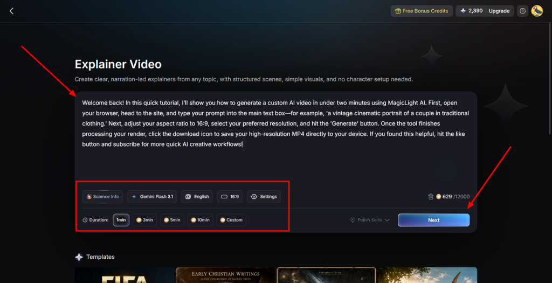The image size is (552, 283).
Task: Open the Science Info style selector
Action: tap(102, 197)
